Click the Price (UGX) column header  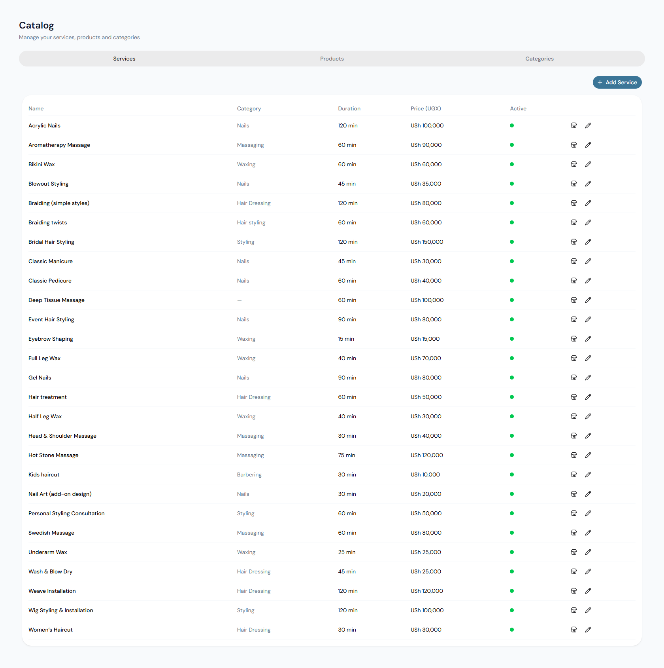point(426,108)
